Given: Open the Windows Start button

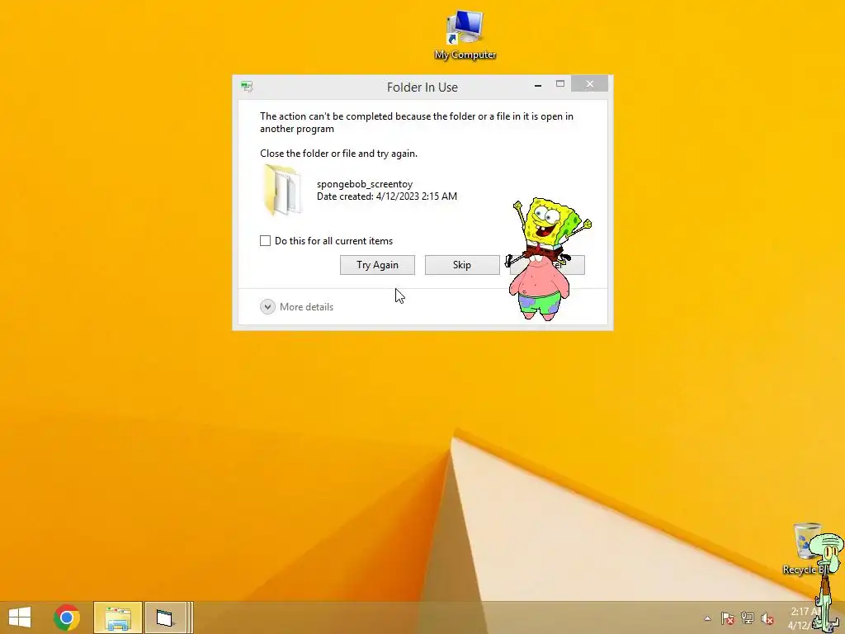Looking at the screenshot, I should (x=20, y=617).
